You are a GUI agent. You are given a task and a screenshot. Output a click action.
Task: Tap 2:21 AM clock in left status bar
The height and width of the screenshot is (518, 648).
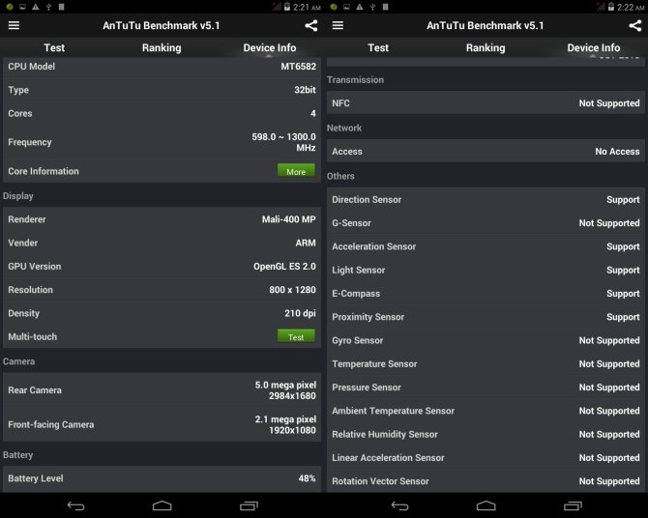coord(307,7)
